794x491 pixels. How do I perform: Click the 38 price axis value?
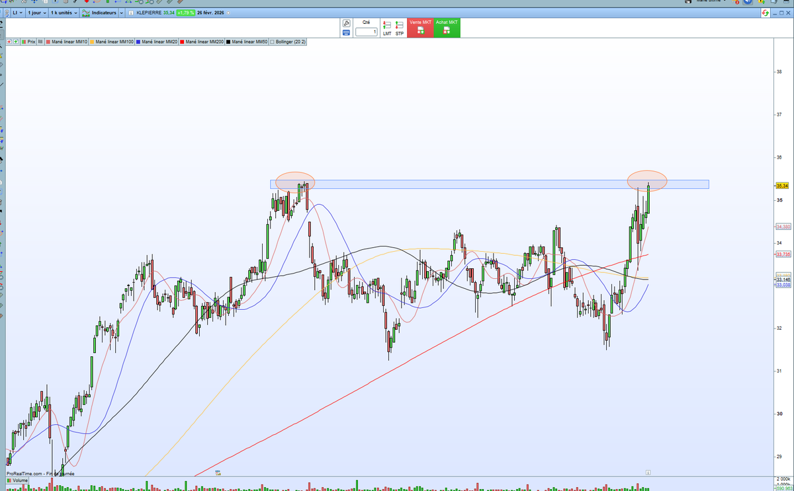(779, 71)
